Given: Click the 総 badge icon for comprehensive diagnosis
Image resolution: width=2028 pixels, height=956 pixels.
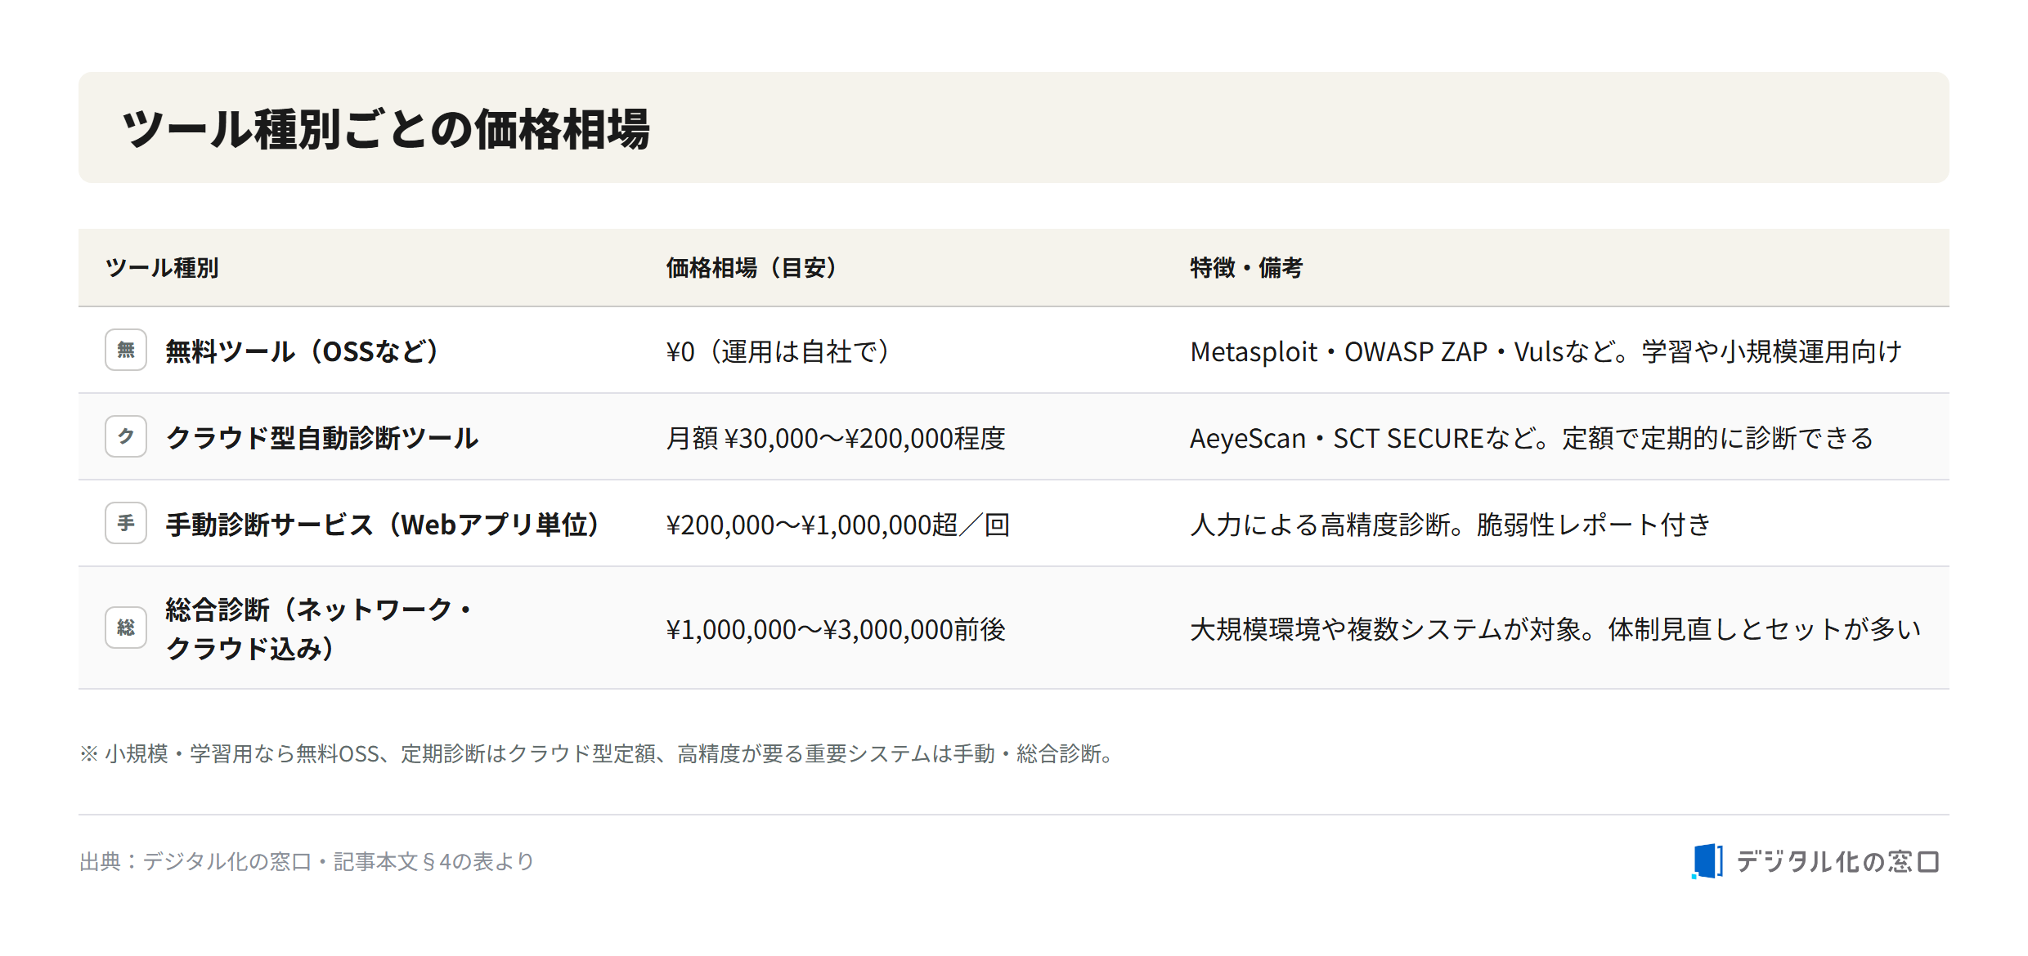Looking at the screenshot, I should coord(126,628).
